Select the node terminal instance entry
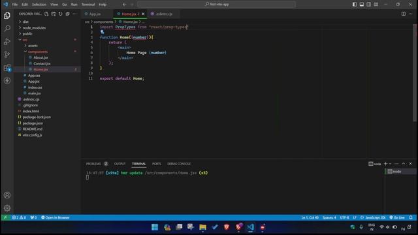Screen dimensions: 418x235 [400, 172]
